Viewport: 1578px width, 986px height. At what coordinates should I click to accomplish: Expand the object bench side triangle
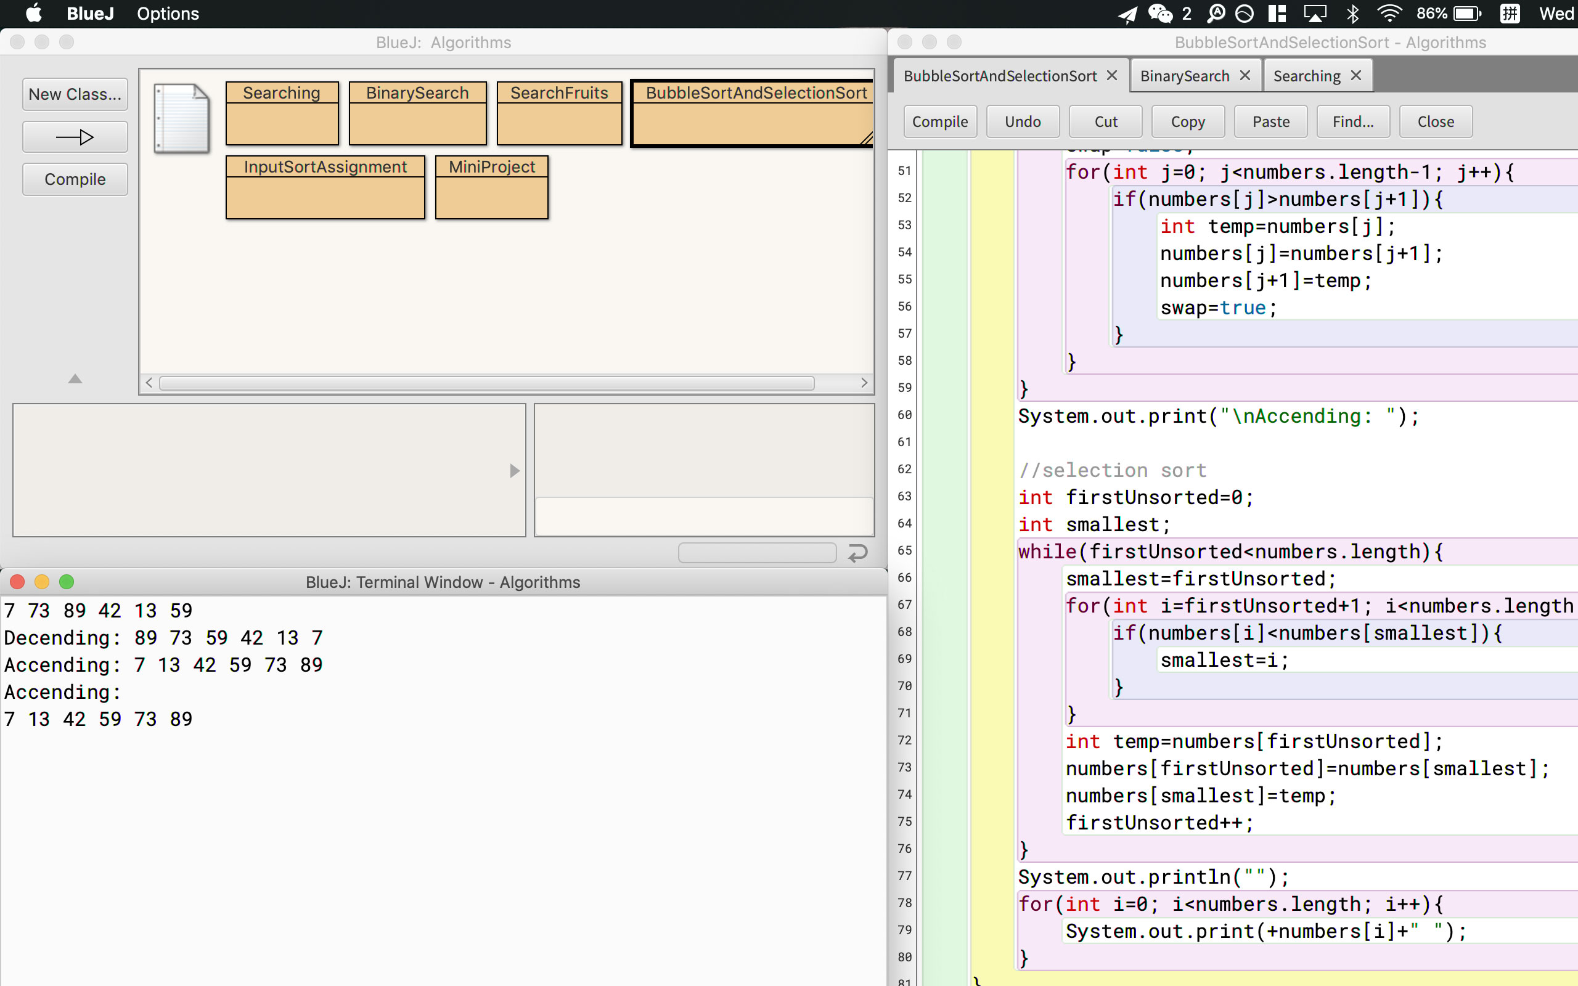pyautogui.click(x=515, y=471)
